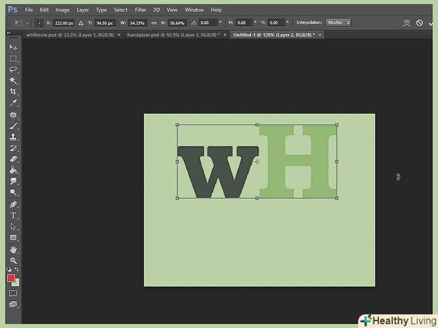This screenshot has width=438, height=328.
Task: Toggle link to maintain aspect ratio
Action: (154, 23)
